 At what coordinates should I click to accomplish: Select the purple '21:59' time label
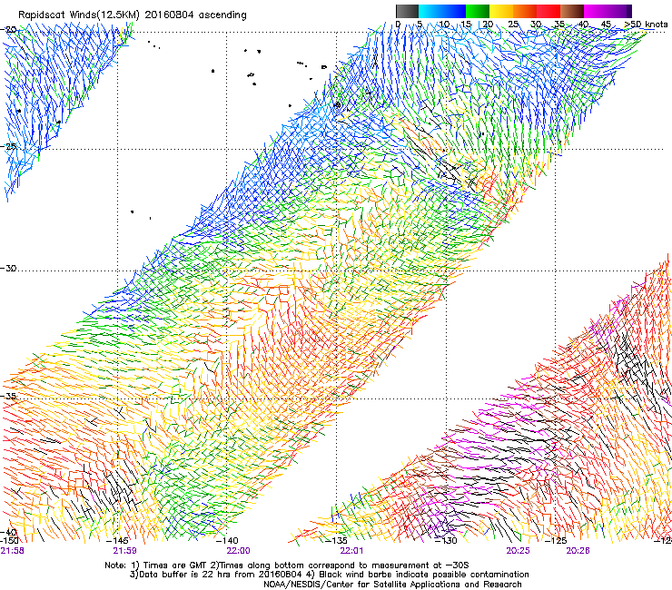(124, 551)
